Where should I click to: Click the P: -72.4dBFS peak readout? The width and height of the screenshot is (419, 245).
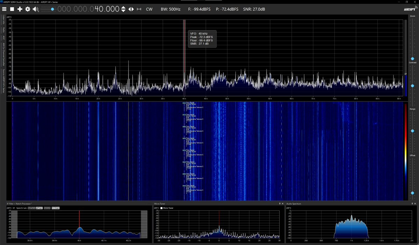pyautogui.click(x=227, y=9)
